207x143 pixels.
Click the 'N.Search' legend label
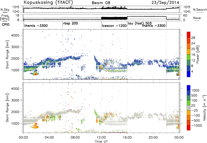tap(200, 10)
